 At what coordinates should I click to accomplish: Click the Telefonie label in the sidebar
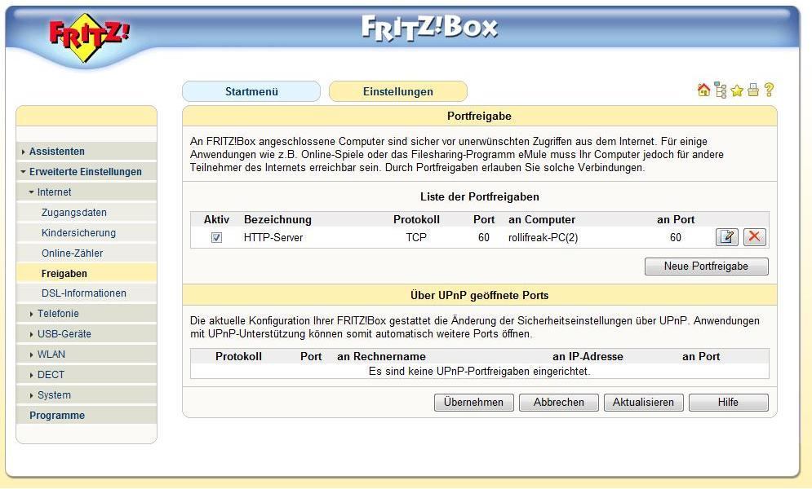pos(58,314)
